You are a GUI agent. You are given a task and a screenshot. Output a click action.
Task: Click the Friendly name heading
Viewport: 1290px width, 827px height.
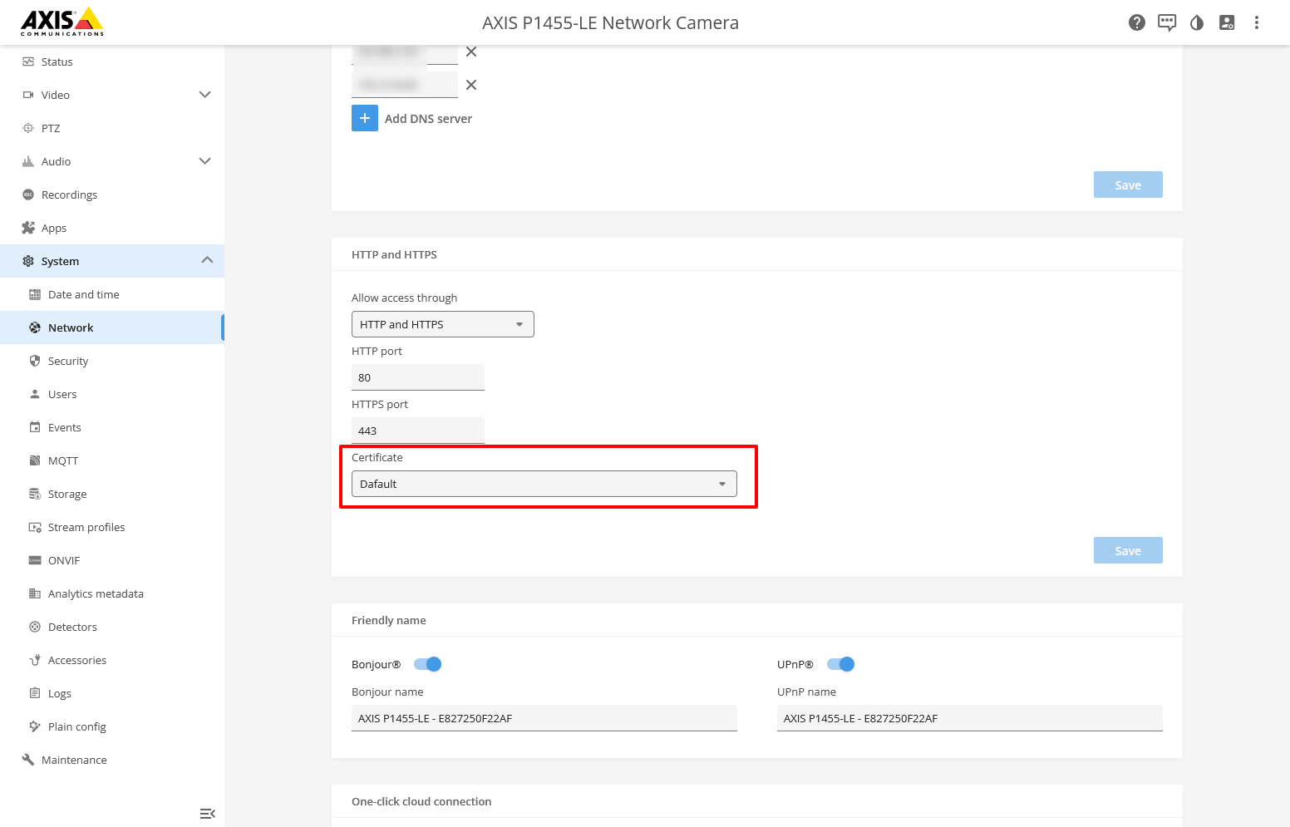point(389,620)
